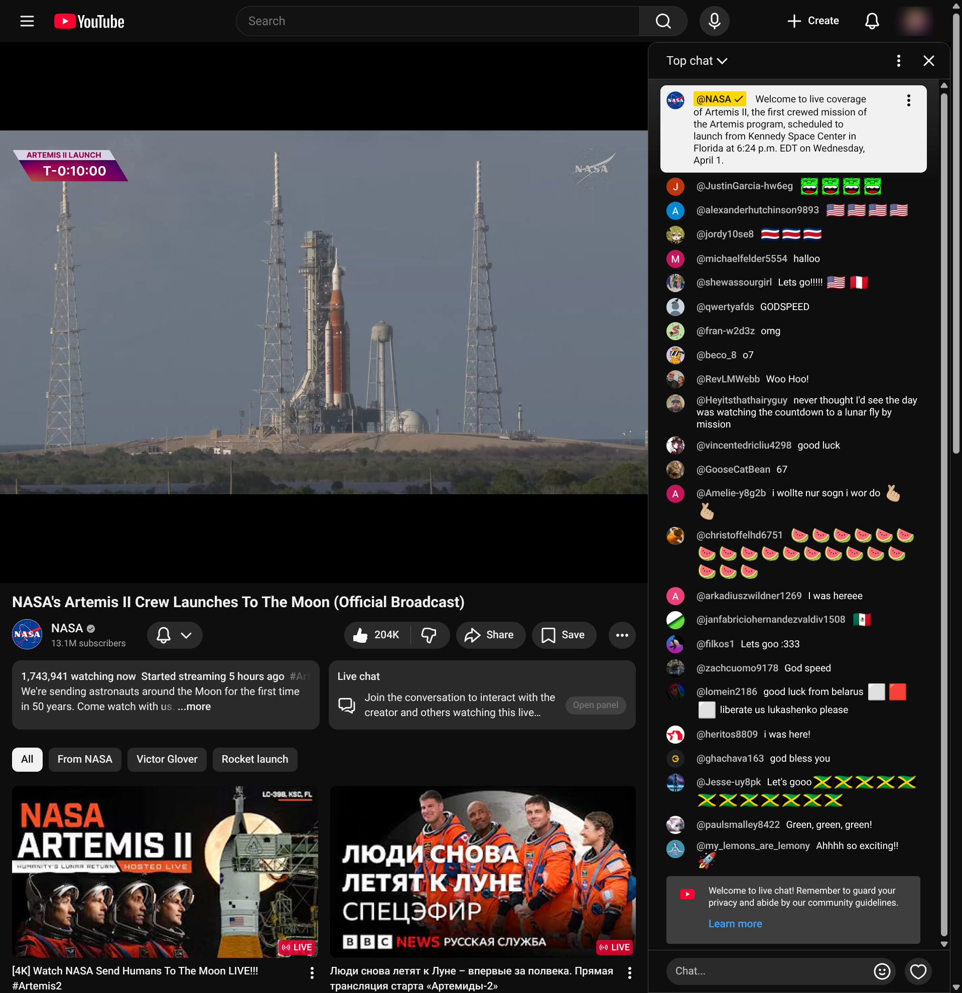Image resolution: width=962 pixels, height=993 pixels.
Task: Click '1,743,941 watching now' text
Action: click(x=78, y=676)
